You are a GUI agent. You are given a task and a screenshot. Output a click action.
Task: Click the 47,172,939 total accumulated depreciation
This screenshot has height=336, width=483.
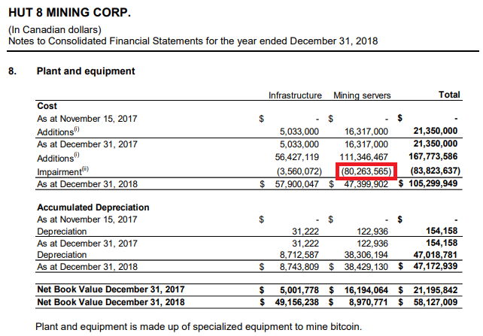tap(436, 266)
